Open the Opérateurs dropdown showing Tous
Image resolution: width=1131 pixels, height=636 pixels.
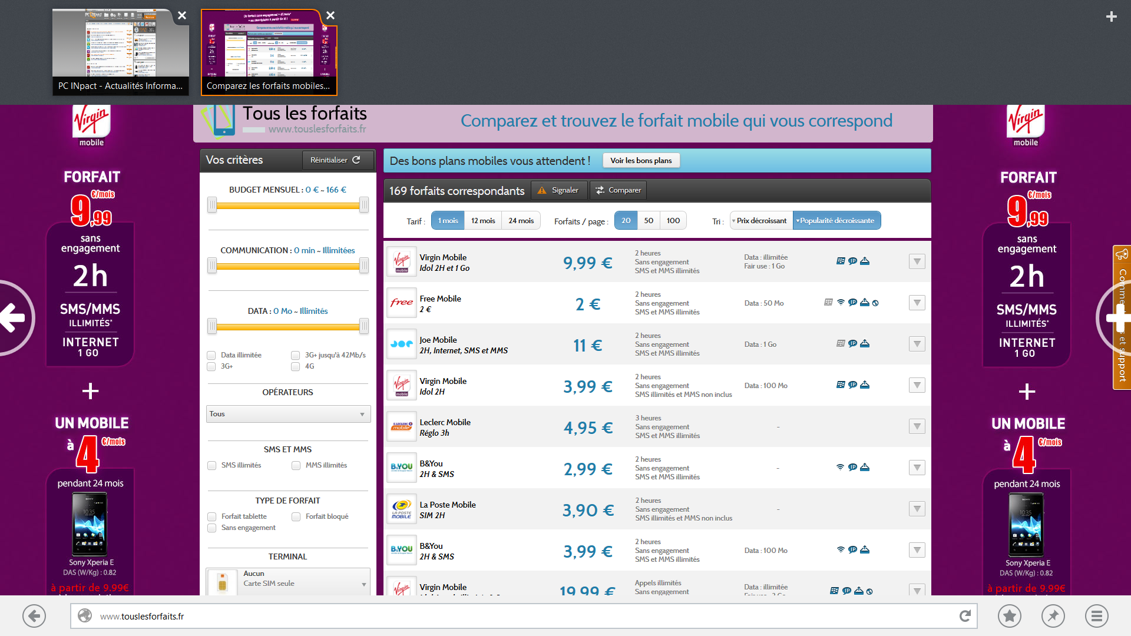288,414
